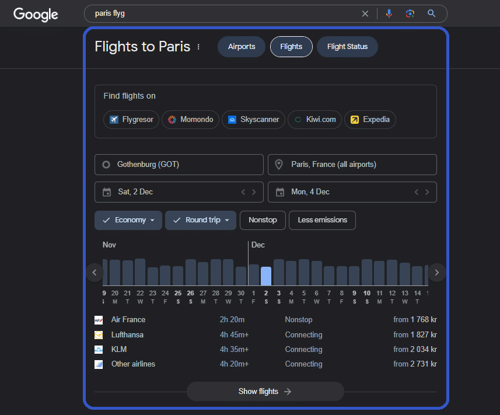The image size is (500, 415).
Task: Clear the search box text
Action: [365, 13]
